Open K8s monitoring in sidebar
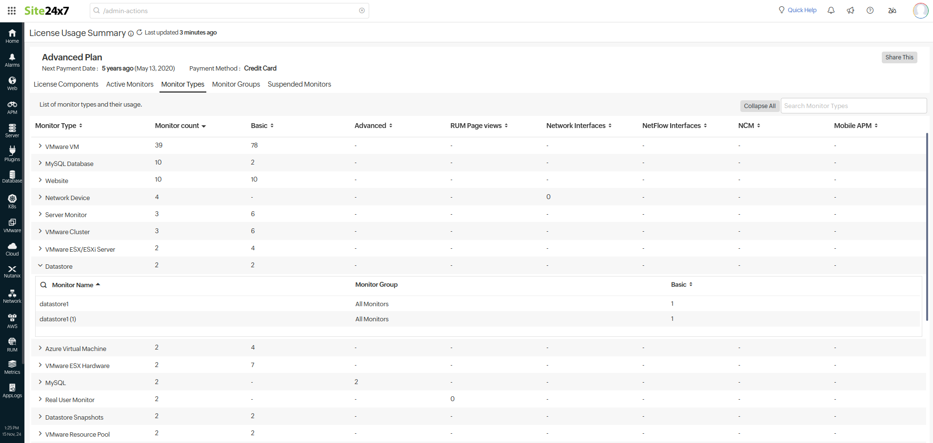The height and width of the screenshot is (443, 933). tap(12, 201)
